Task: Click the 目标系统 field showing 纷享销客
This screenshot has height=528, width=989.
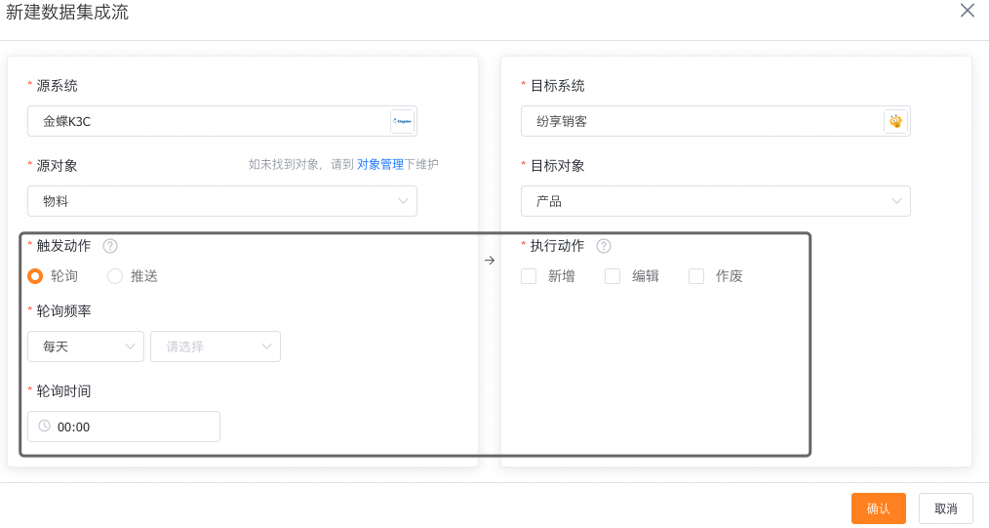Action: (x=716, y=121)
